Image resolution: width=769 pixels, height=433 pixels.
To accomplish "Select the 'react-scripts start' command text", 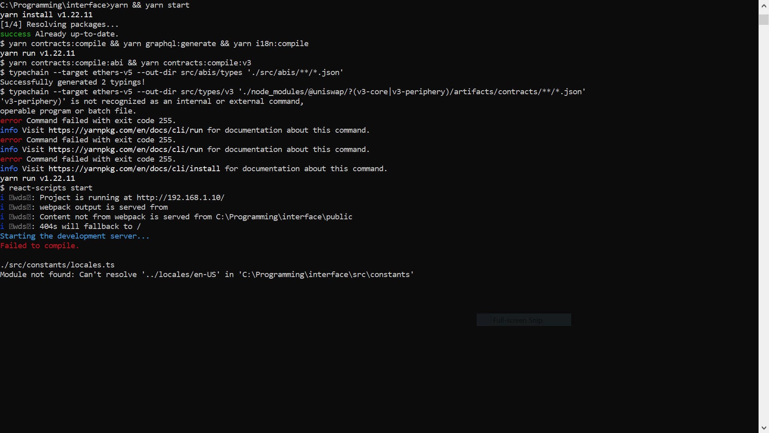I will (50, 188).
